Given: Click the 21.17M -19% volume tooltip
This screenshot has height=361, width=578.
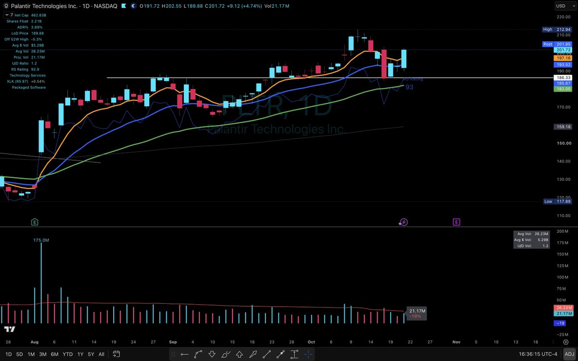Looking at the screenshot, I should click(416, 313).
